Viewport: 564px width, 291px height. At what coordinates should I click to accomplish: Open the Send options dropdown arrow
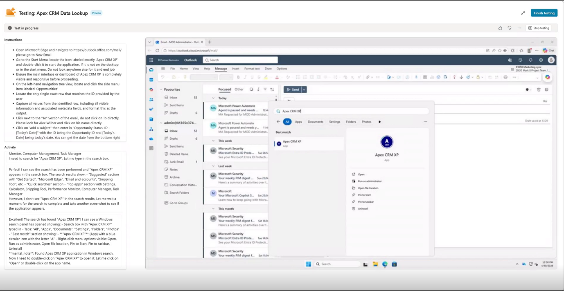pyautogui.click(x=304, y=90)
